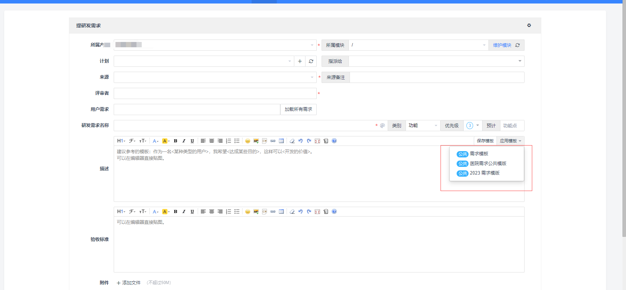Switch the 验收标准 editor to fullscreen

(x=317, y=212)
